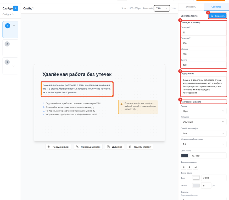Select the slide 2 thumbnail

tap(10, 48)
